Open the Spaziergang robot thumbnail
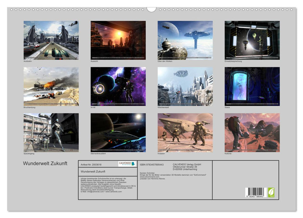 (x=51, y=132)
